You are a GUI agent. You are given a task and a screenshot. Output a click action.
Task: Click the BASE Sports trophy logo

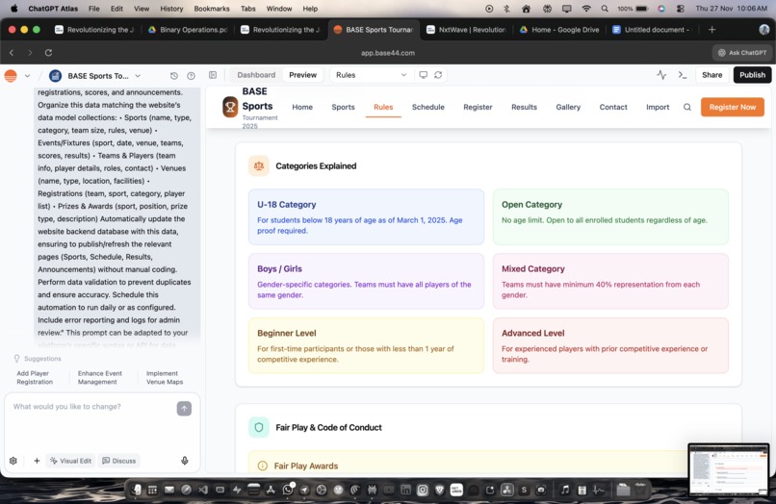pyautogui.click(x=230, y=107)
